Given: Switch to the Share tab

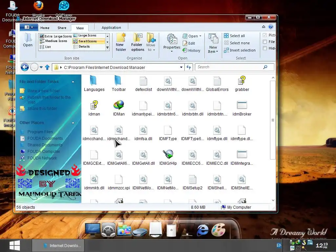Looking at the screenshot, I should [x=62, y=28].
